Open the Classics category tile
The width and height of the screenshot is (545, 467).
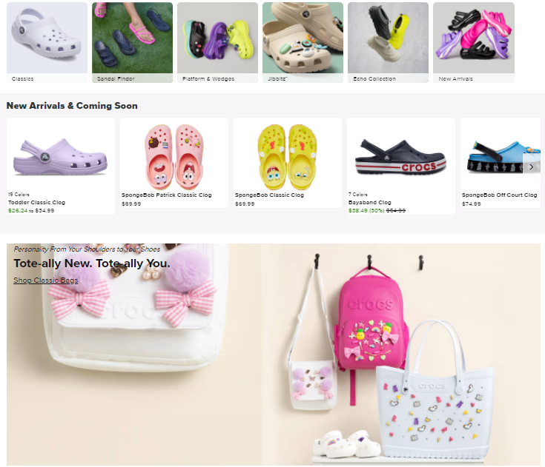(47, 42)
